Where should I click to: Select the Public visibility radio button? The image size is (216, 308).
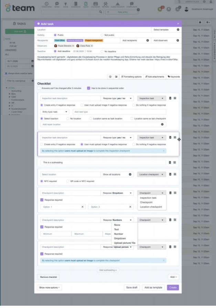[55, 35]
